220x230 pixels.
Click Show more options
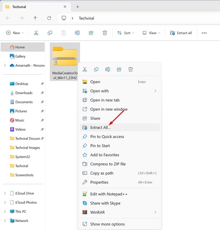point(120,224)
